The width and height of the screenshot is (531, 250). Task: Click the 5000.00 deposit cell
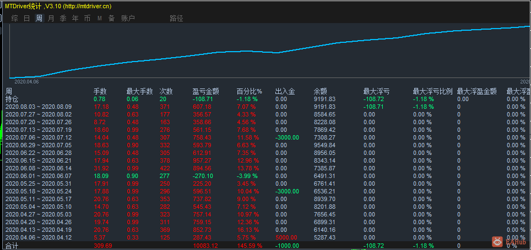click(286, 237)
